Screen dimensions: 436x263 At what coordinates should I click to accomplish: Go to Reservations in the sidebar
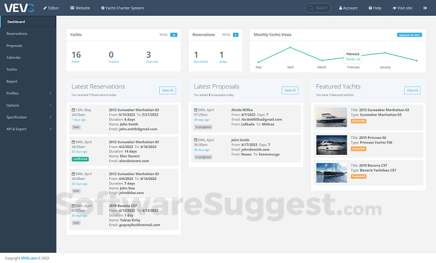click(x=28, y=34)
